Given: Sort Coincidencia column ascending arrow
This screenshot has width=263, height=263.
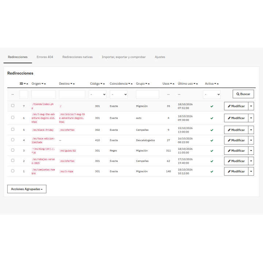Looking at the screenshot, I should click(131, 84).
